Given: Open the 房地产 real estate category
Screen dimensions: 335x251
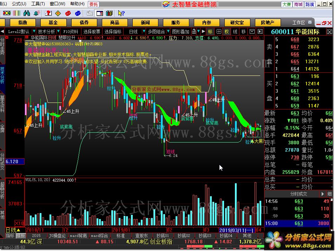Looking at the screenshot, I should coord(268,23).
